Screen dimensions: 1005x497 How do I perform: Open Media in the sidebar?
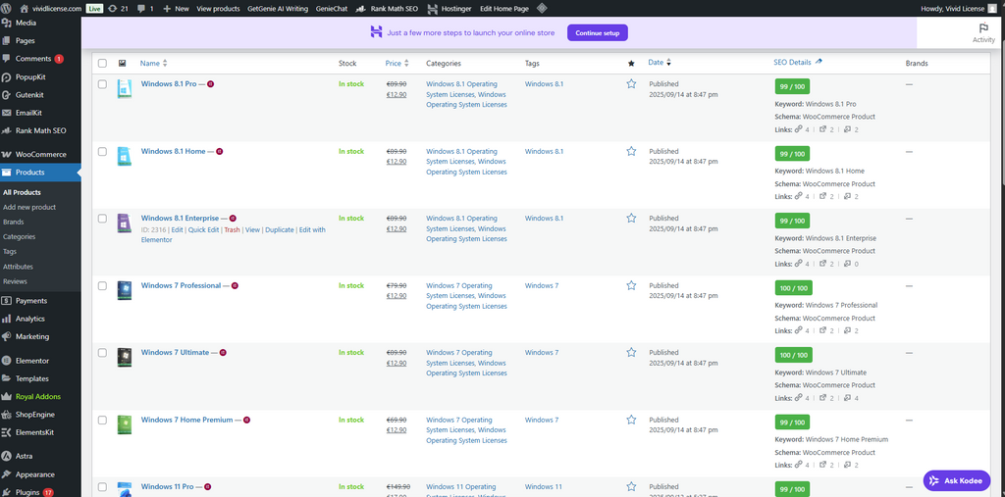click(26, 23)
